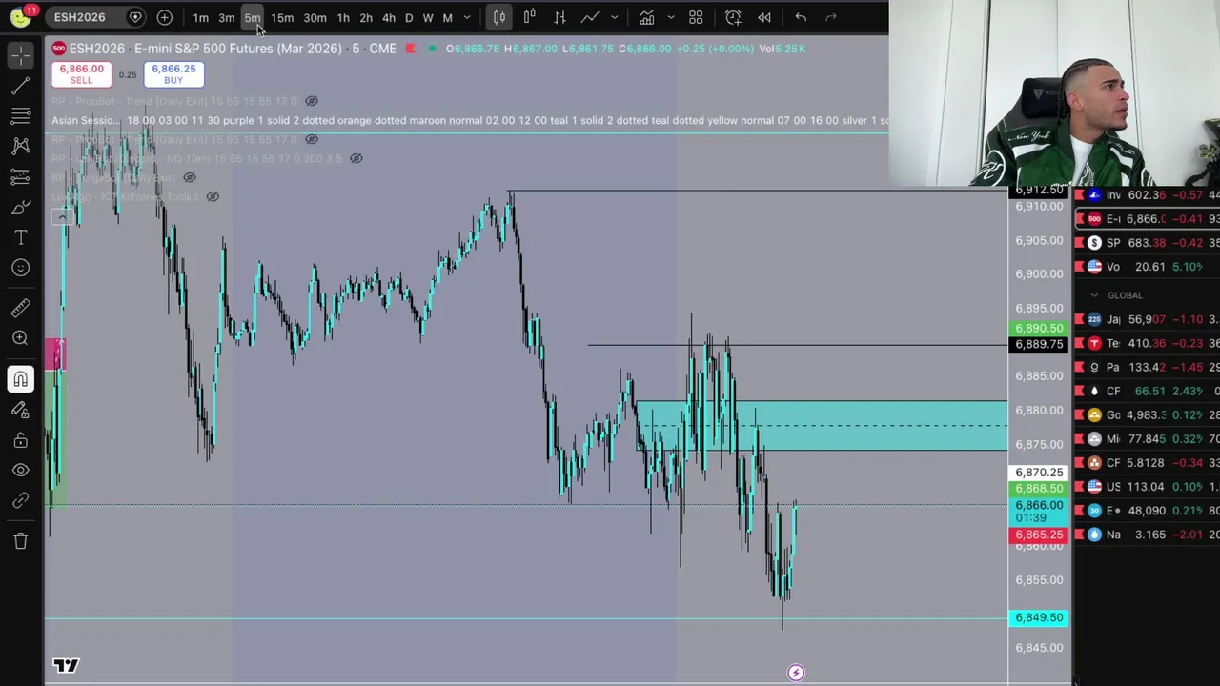Screen dimensions: 1220x686
Task: Open the emoji and icons tool
Action: pos(20,268)
